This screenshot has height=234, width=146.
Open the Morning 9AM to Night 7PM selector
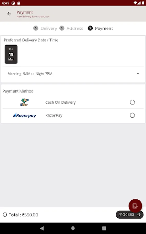tap(73, 74)
